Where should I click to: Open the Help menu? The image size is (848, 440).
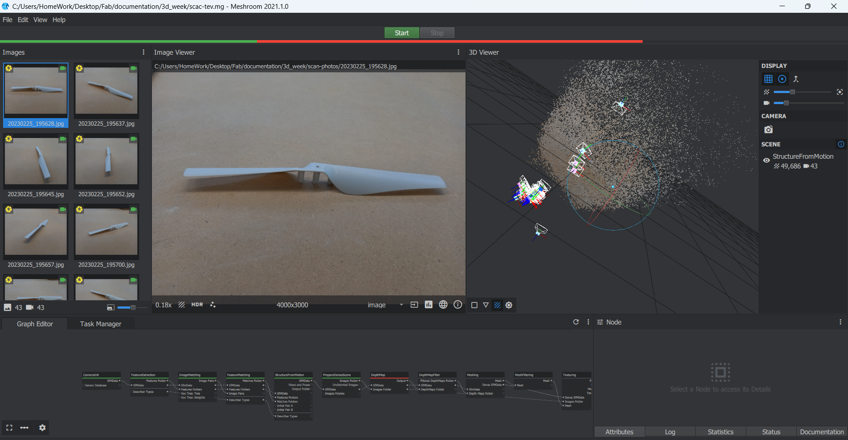click(x=59, y=19)
